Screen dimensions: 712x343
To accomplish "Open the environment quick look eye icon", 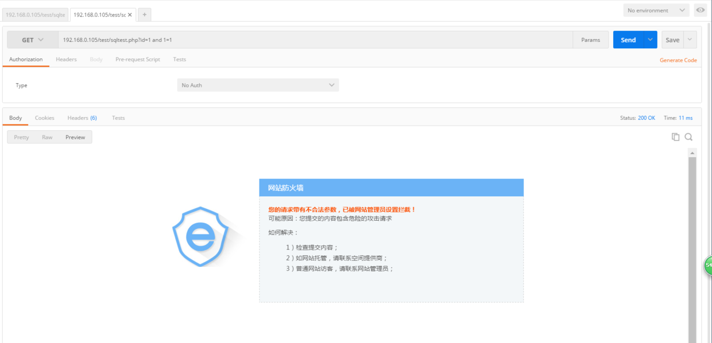I will (x=700, y=10).
